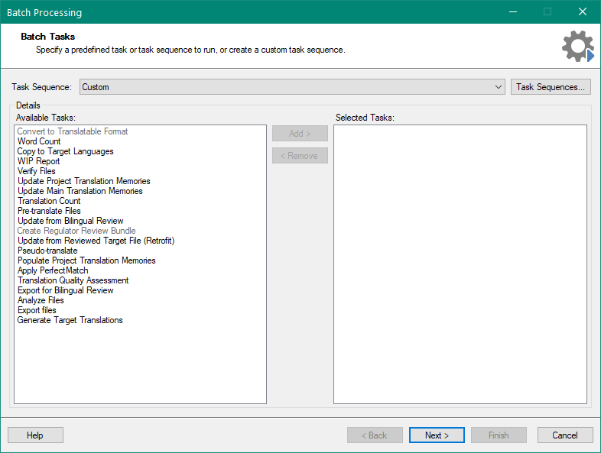
Task: Click the batch processing gear icon
Action: coord(578,46)
